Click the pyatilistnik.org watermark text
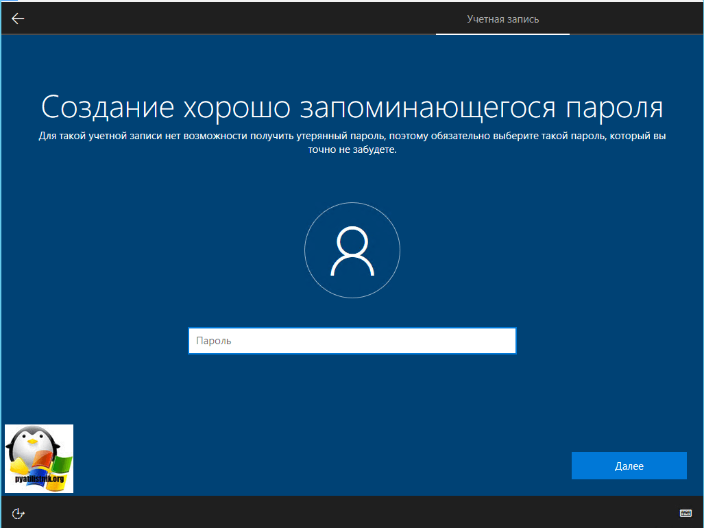This screenshot has width=704, height=528. (38, 479)
